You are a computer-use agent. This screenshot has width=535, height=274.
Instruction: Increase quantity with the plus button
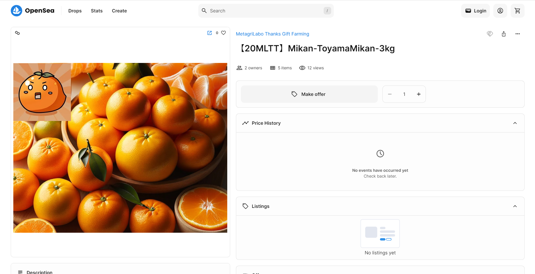419,94
